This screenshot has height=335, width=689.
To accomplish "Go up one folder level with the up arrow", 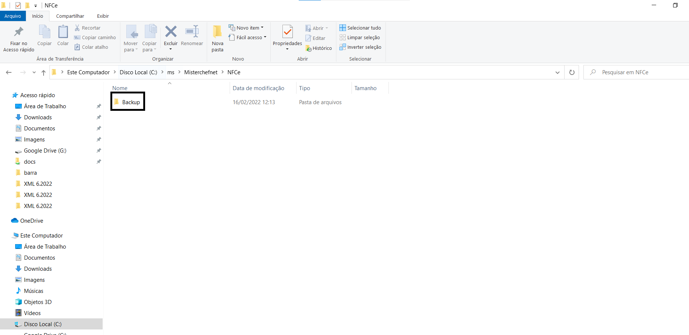I will [44, 72].
